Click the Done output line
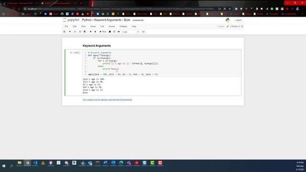The image size is (306, 172). [x=85, y=93]
